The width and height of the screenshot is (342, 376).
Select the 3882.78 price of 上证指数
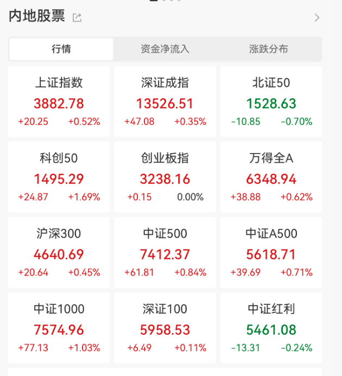click(x=59, y=104)
